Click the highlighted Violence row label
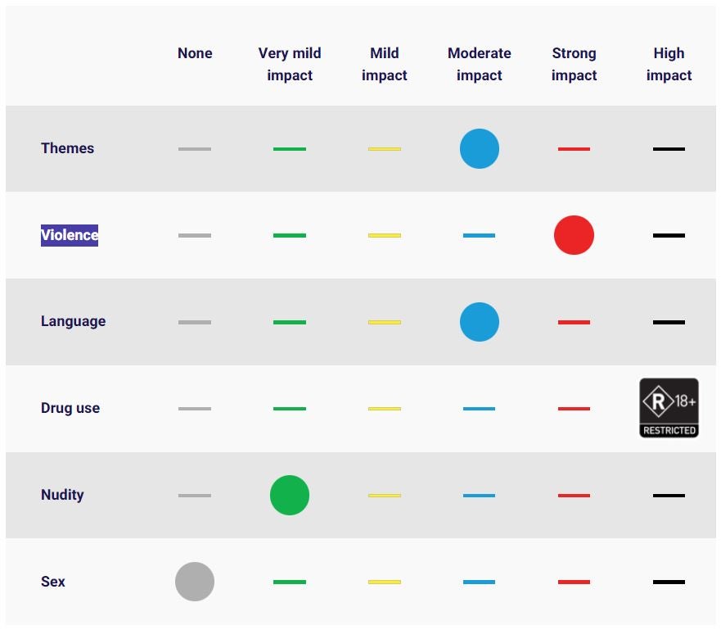 [70, 235]
